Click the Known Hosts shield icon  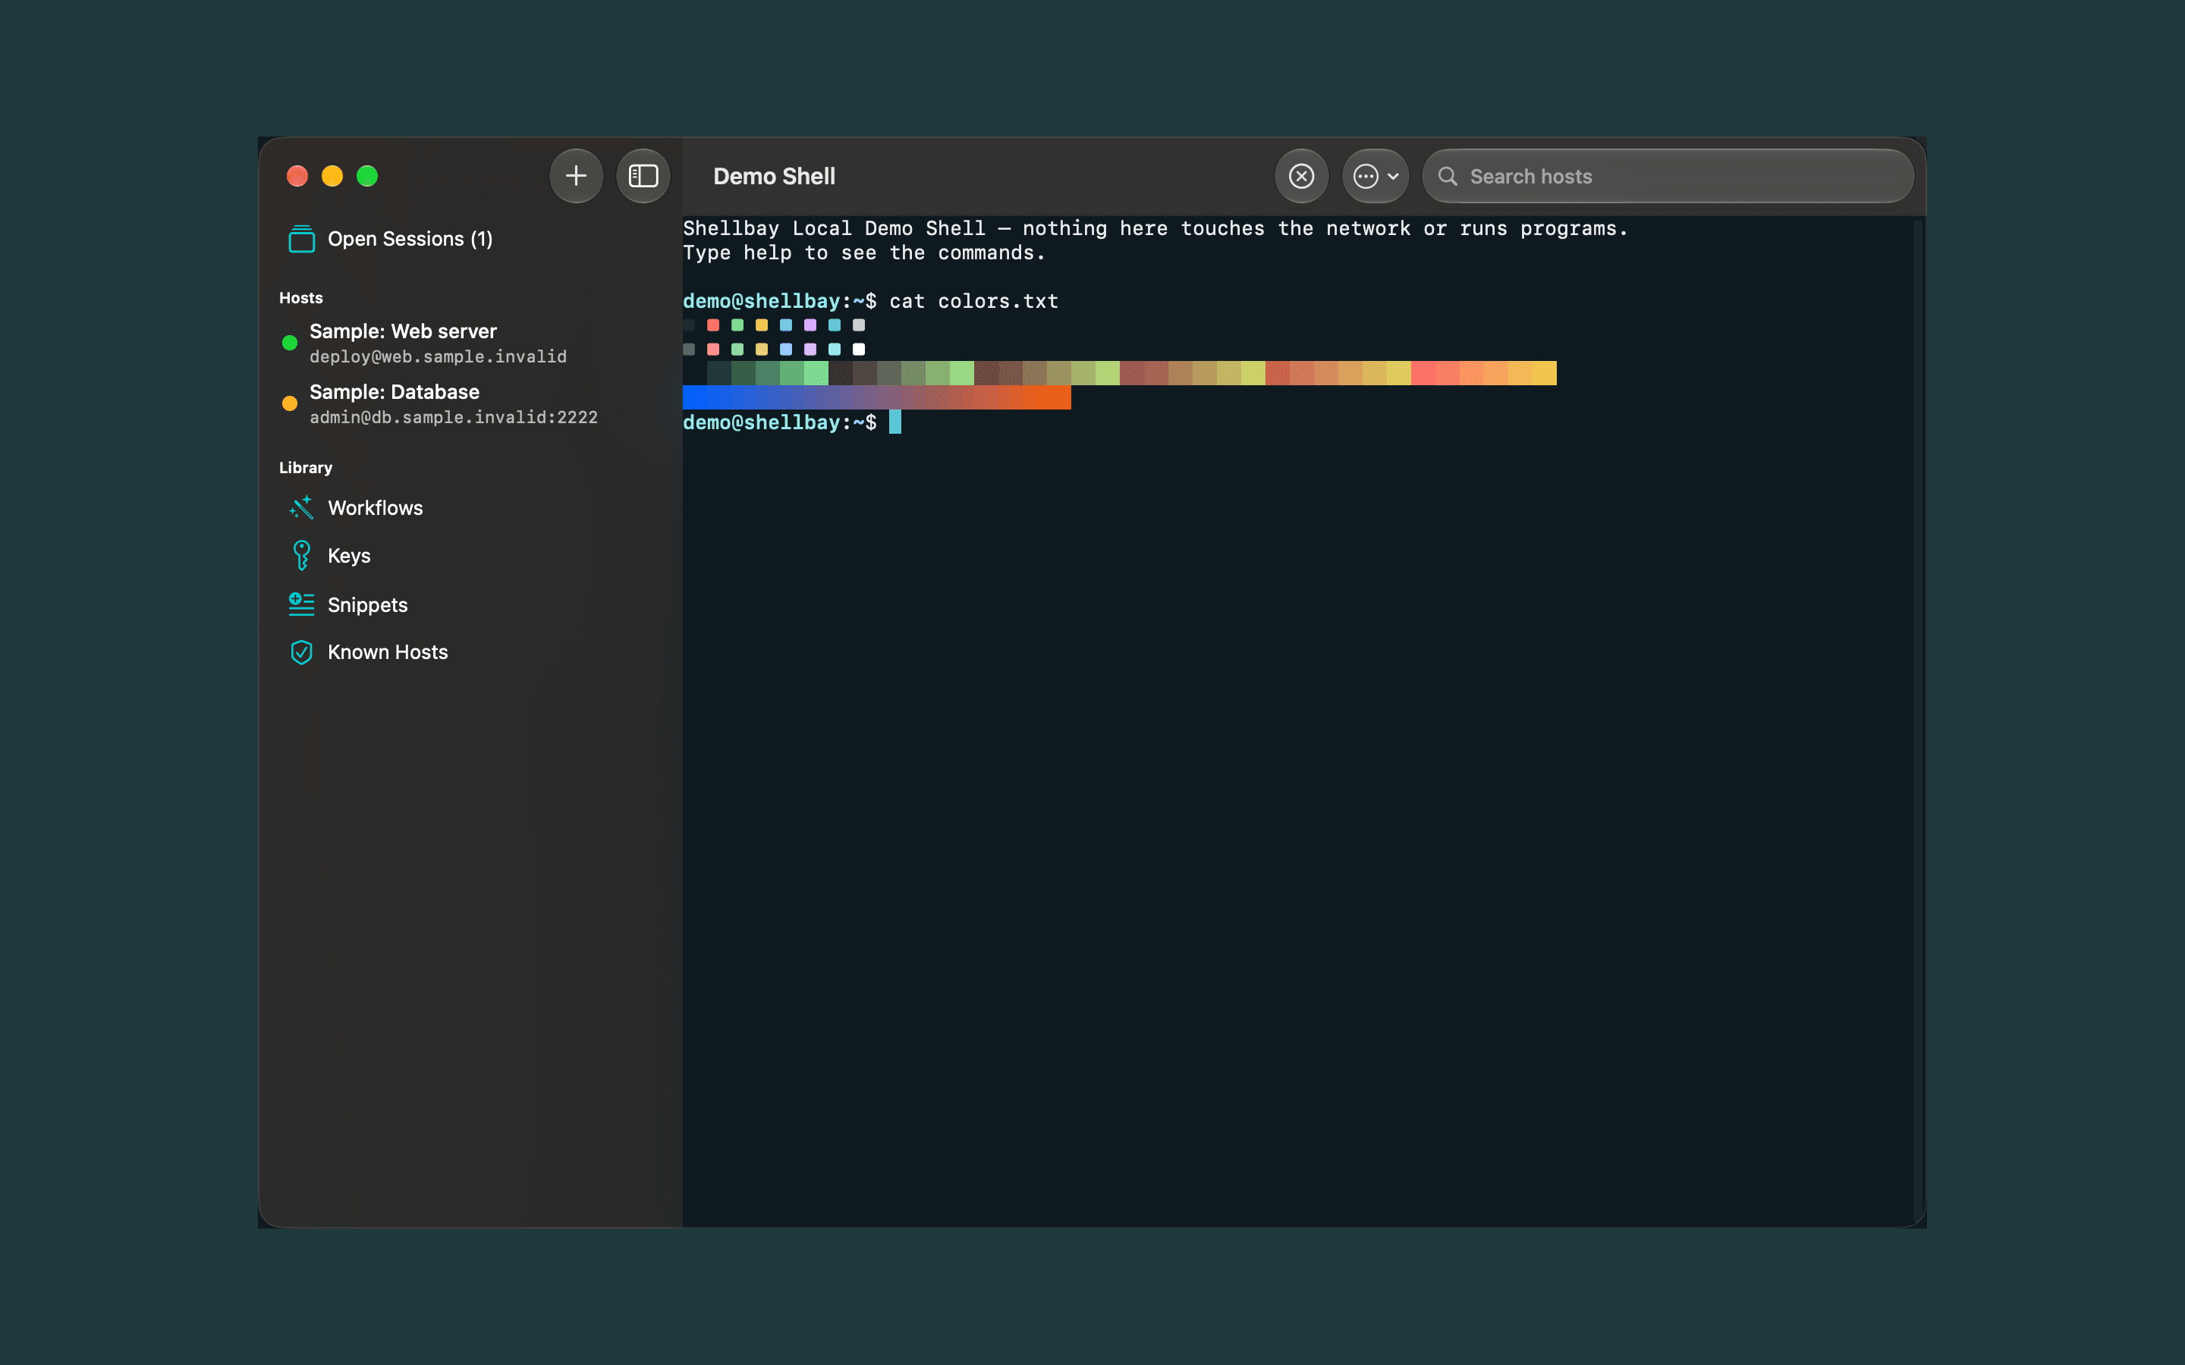click(x=301, y=653)
